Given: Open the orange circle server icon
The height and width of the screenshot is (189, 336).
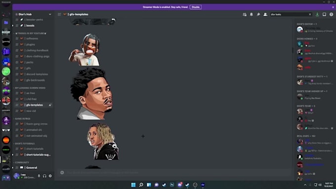Looking at the screenshot, I should (x=6, y=140).
